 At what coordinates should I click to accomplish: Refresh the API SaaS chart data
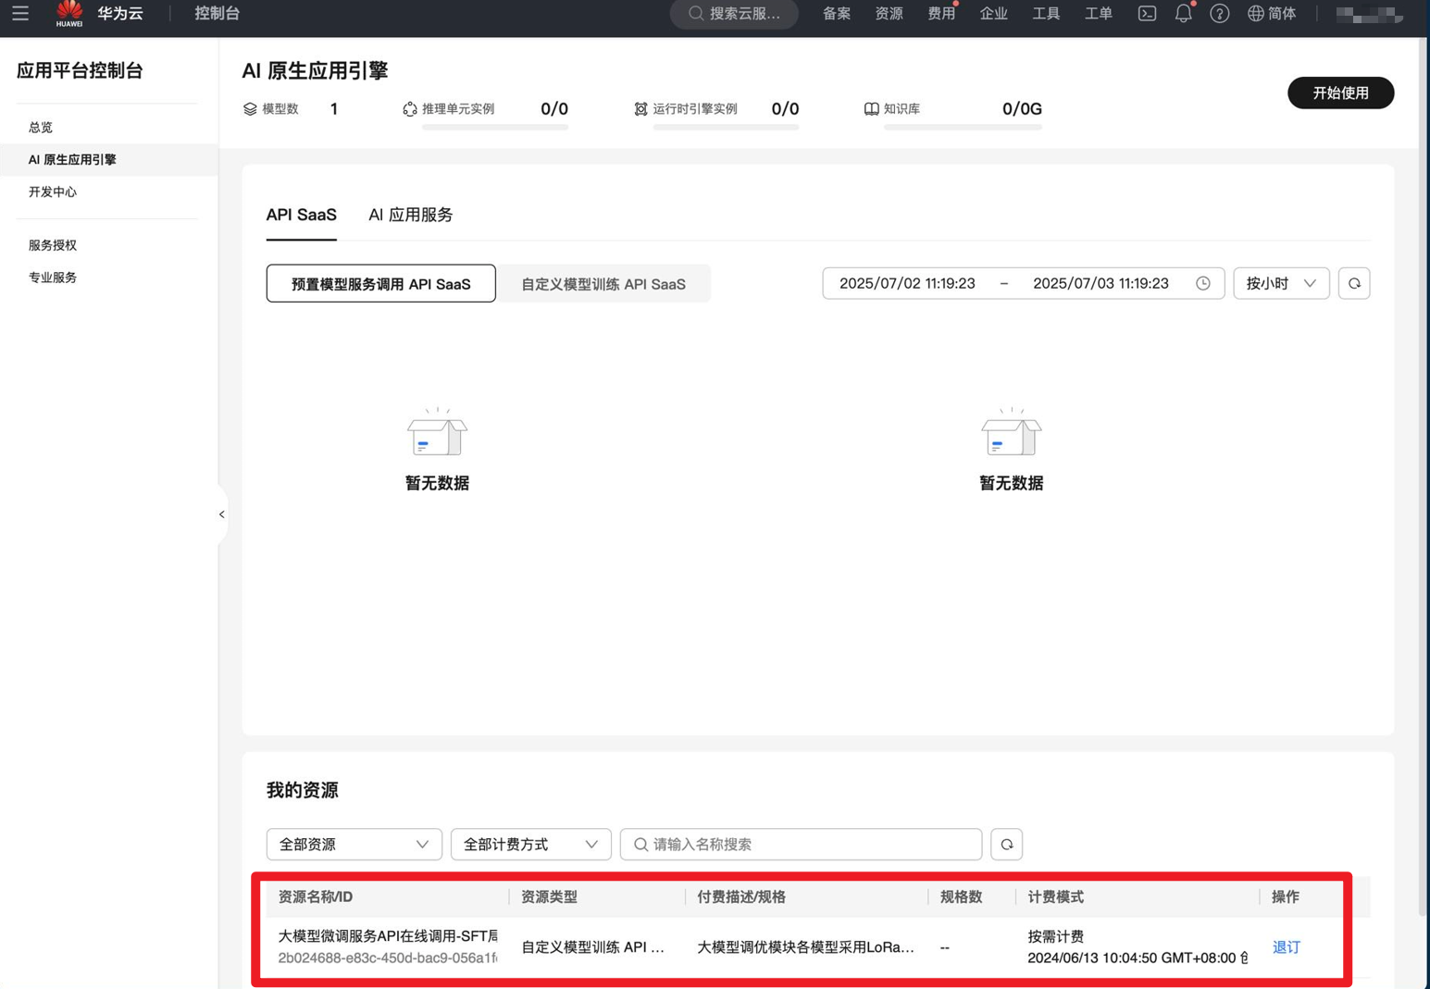[x=1354, y=284]
